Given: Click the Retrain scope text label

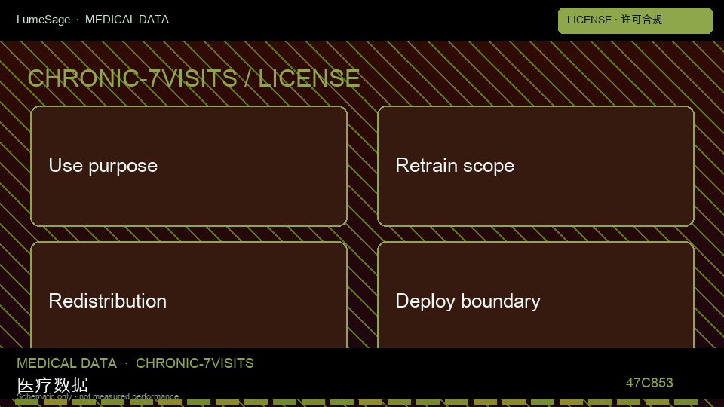Looking at the screenshot, I should pos(455,166).
